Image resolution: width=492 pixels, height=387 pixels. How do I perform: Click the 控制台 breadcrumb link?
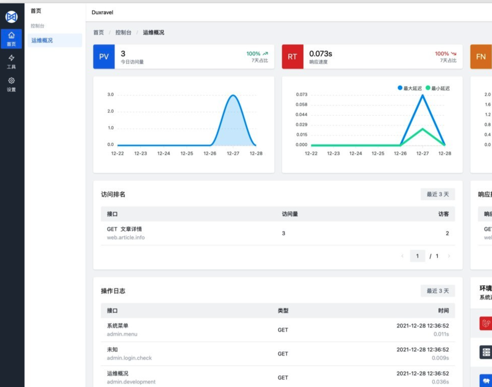click(x=123, y=32)
